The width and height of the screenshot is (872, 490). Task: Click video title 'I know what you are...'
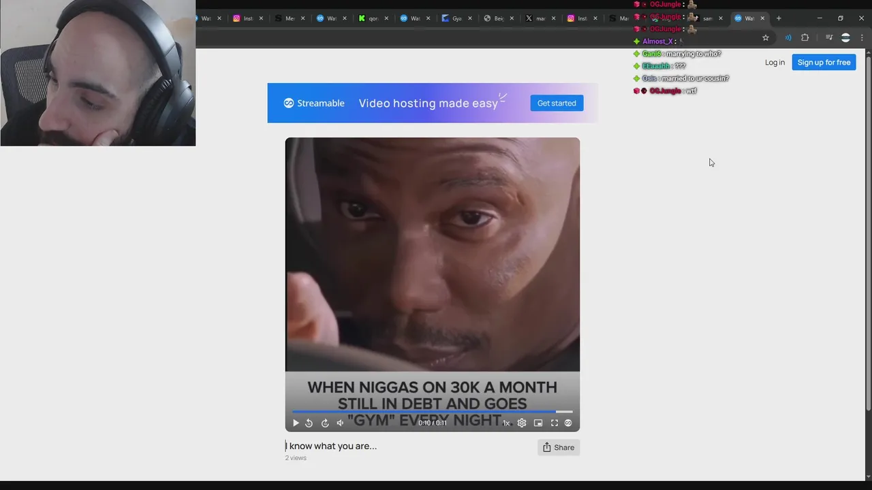coord(331,446)
